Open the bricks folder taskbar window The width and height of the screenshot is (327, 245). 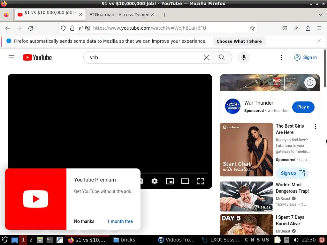pyautogui.click(x=124, y=240)
